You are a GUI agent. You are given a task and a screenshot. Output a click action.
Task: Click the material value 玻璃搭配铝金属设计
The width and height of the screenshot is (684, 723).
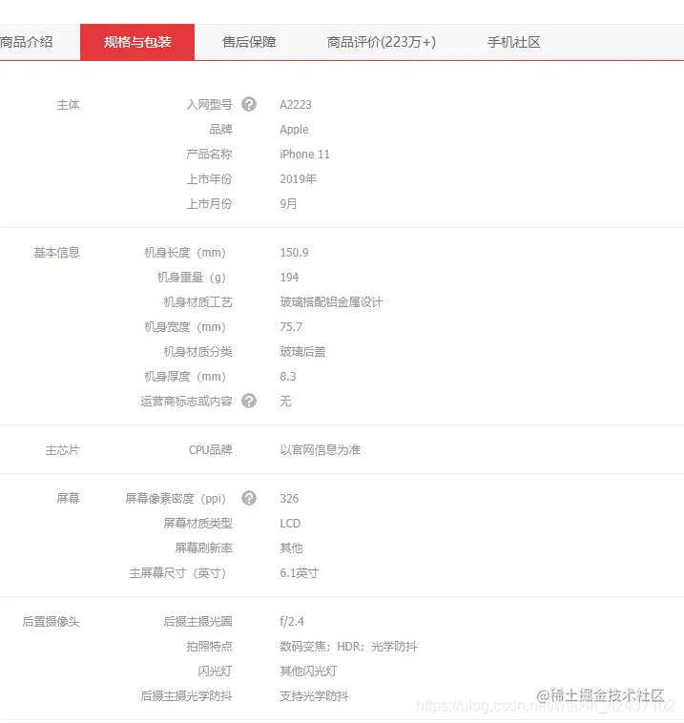[x=331, y=302]
